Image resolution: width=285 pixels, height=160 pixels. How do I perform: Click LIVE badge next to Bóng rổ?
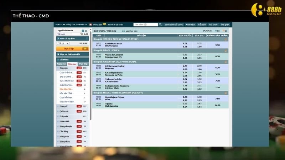[79, 106]
